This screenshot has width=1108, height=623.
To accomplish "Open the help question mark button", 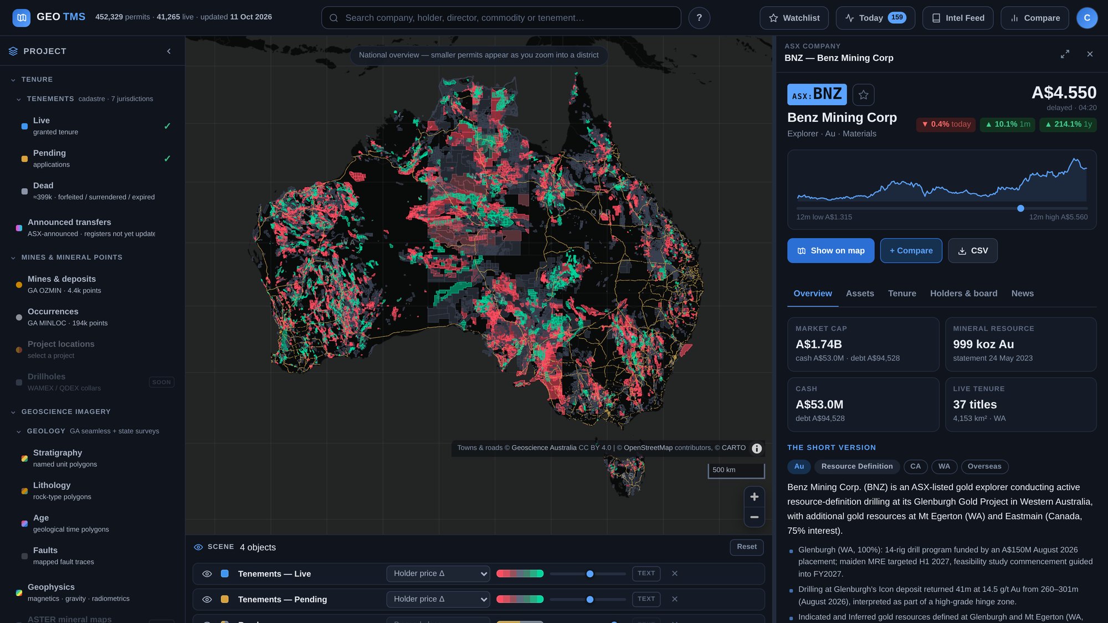I will click(699, 18).
